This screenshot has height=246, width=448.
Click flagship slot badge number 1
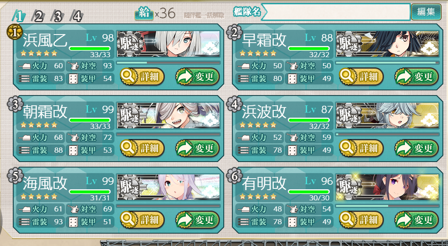point(14,32)
